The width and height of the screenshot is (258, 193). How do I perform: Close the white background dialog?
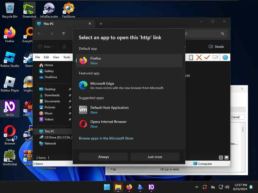242,89
